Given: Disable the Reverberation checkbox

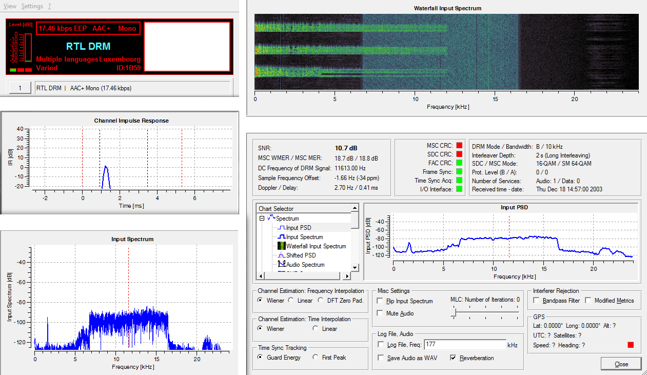Looking at the screenshot, I should (454, 358).
